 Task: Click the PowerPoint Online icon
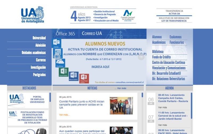click(84, 79)
